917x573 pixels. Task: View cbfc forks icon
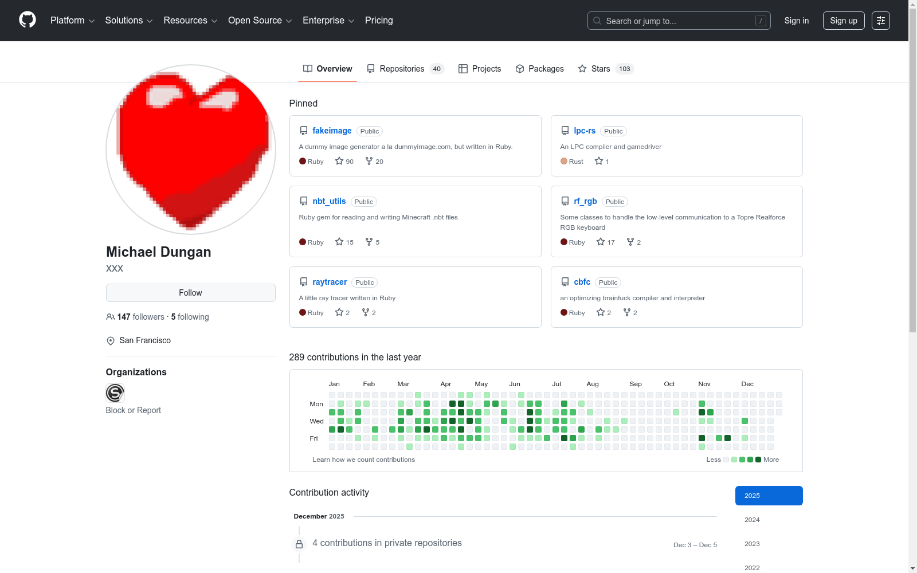point(627,312)
